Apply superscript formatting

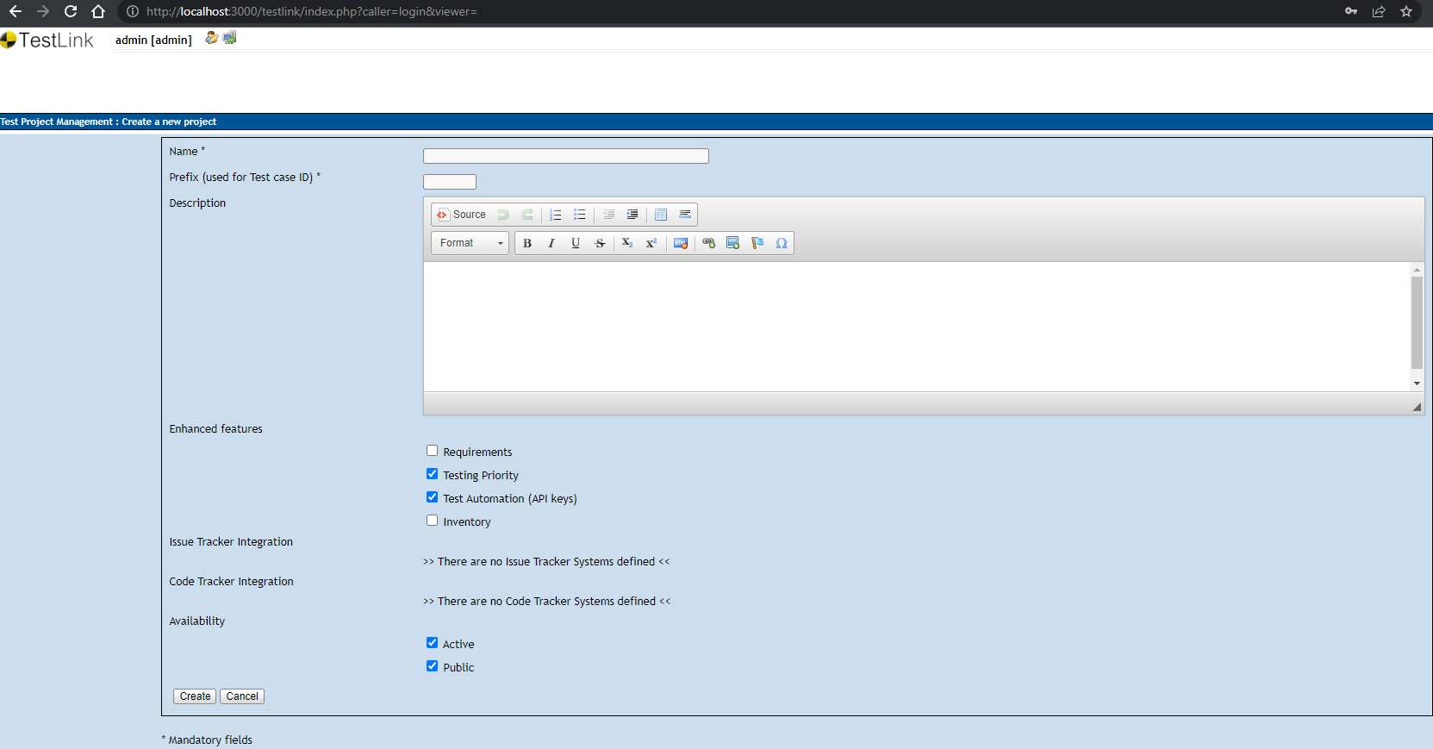click(651, 243)
